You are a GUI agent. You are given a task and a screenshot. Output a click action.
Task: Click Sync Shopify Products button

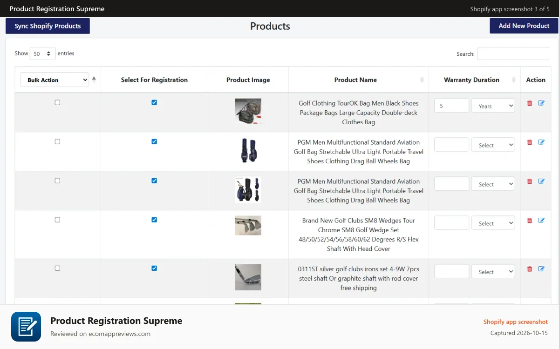48,26
